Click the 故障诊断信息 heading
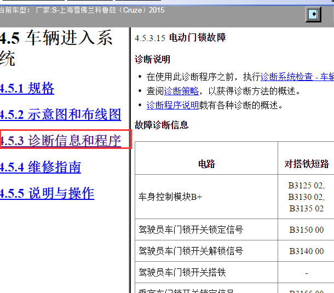334x293 pixels. (162, 125)
